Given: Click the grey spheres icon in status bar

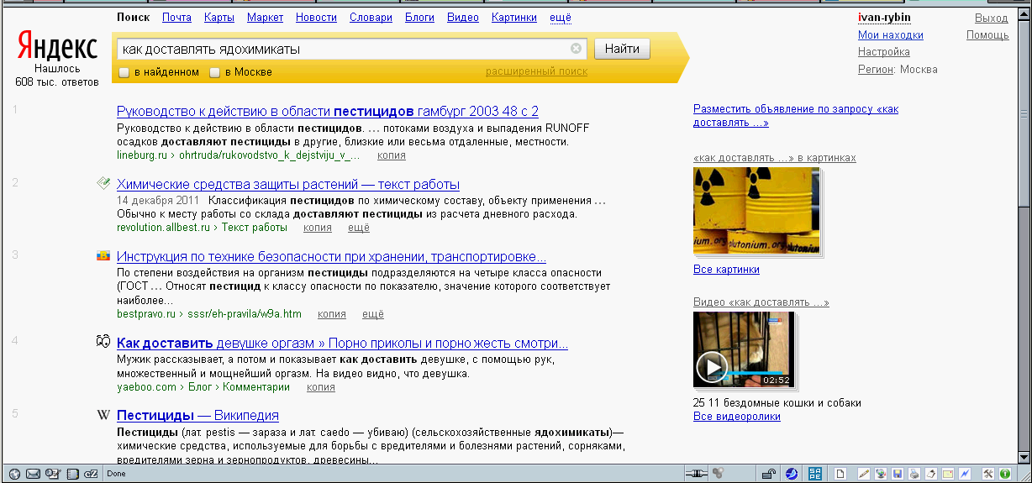Looking at the screenshot, I should pyautogui.click(x=718, y=473).
